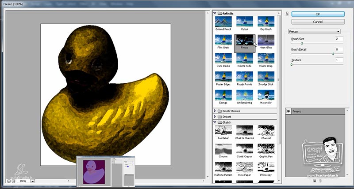This screenshot has height=189, width=354.
Task: Hide the filter gallery thumbnails panel
Action: (x=287, y=14)
